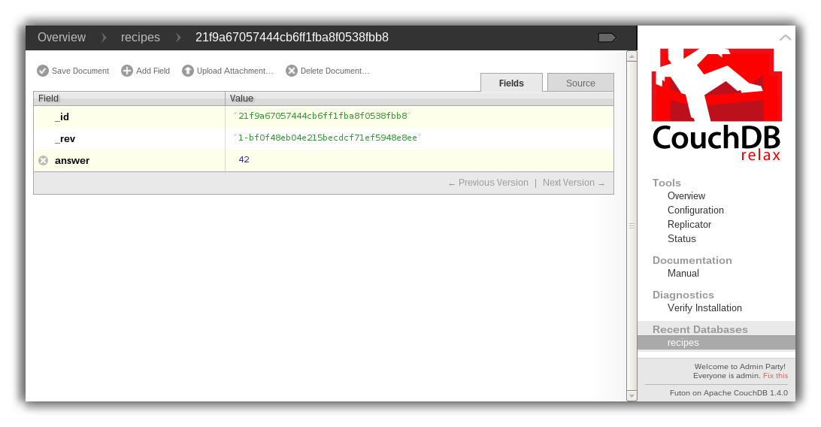Open Configuration in the sidebar
This screenshot has width=821, height=427.
pos(695,210)
